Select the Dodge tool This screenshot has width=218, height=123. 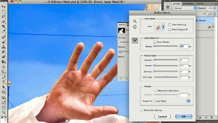4,72
